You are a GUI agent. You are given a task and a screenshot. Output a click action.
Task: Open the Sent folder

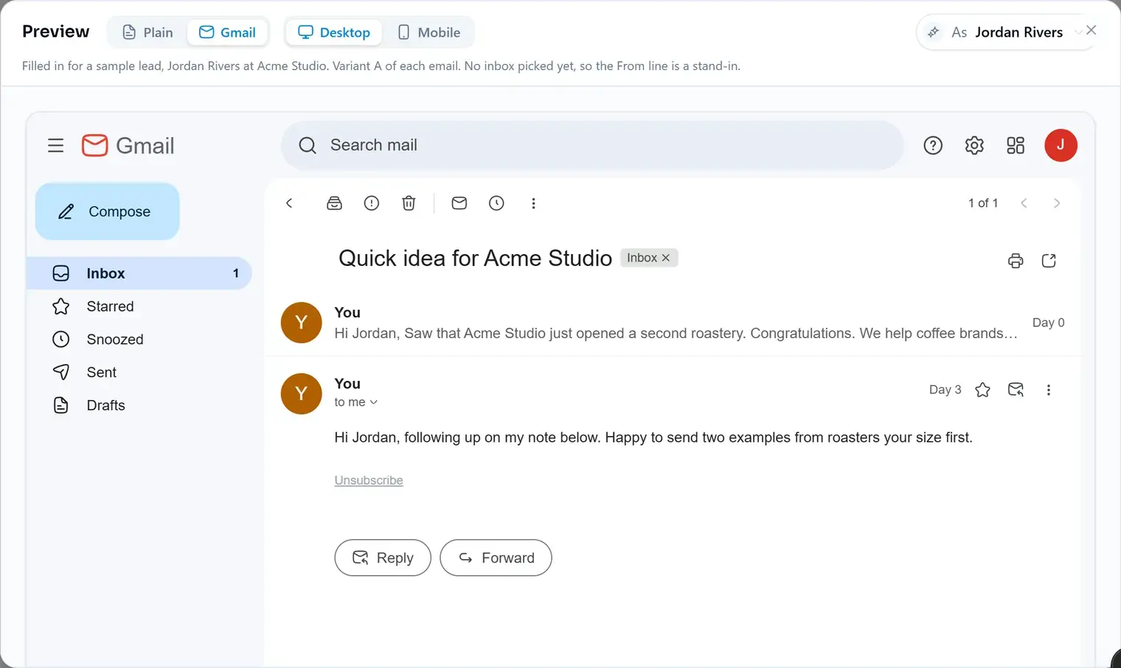[139, 373]
